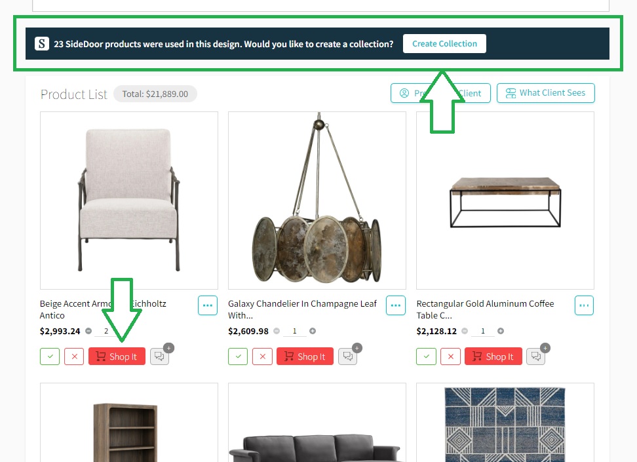637x462 pixels.
Task: Open comments for the Beige Accent Armchair
Action: pos(159,356)
